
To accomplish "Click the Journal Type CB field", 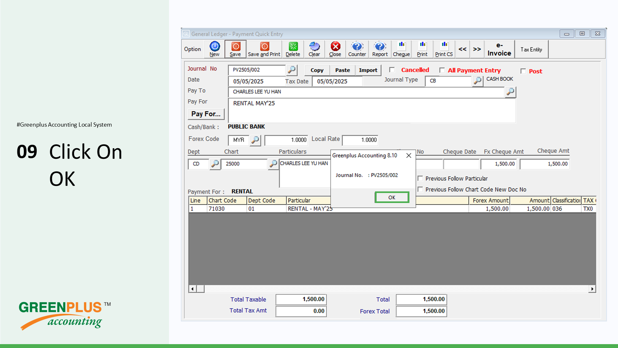I will pyautogui.click(x=448, y=81).
